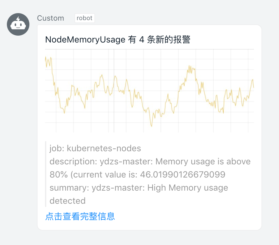Image resolution: width=279 pixels, height=245 pixels.
Task: Open the 点击查看完整信息 link
Action: (x=80, y=216)
